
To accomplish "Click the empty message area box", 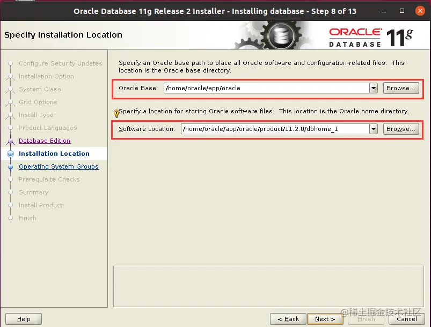I will click(x=268, y=286).
